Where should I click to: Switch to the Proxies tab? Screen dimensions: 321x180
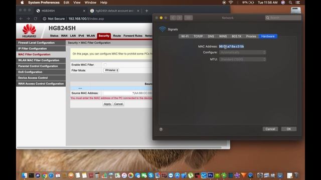pos(251,36)
